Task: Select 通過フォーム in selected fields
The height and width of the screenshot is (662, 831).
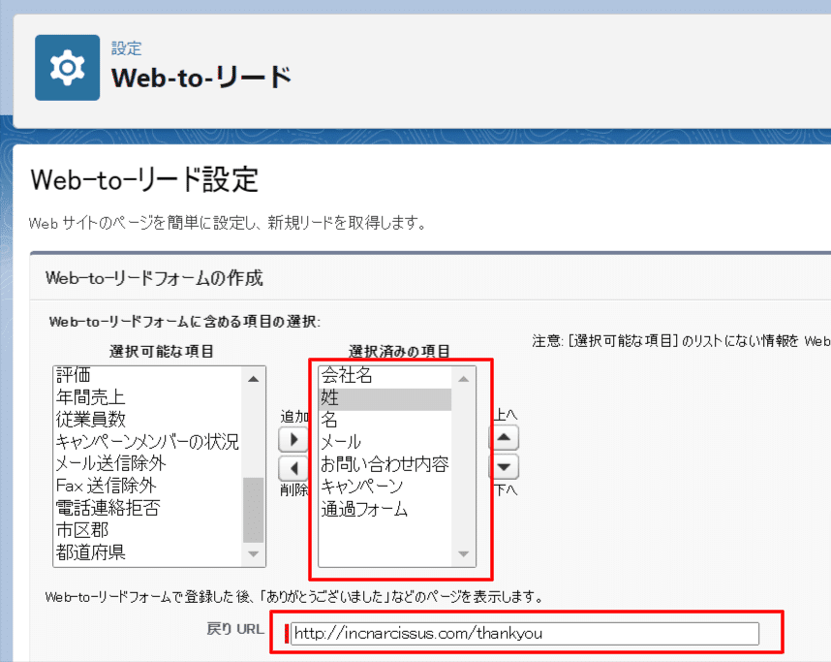Action: 385,509
